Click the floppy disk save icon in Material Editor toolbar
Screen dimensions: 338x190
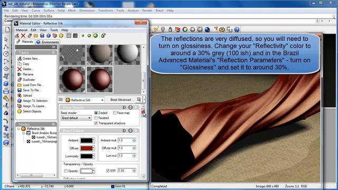point(42,36)
